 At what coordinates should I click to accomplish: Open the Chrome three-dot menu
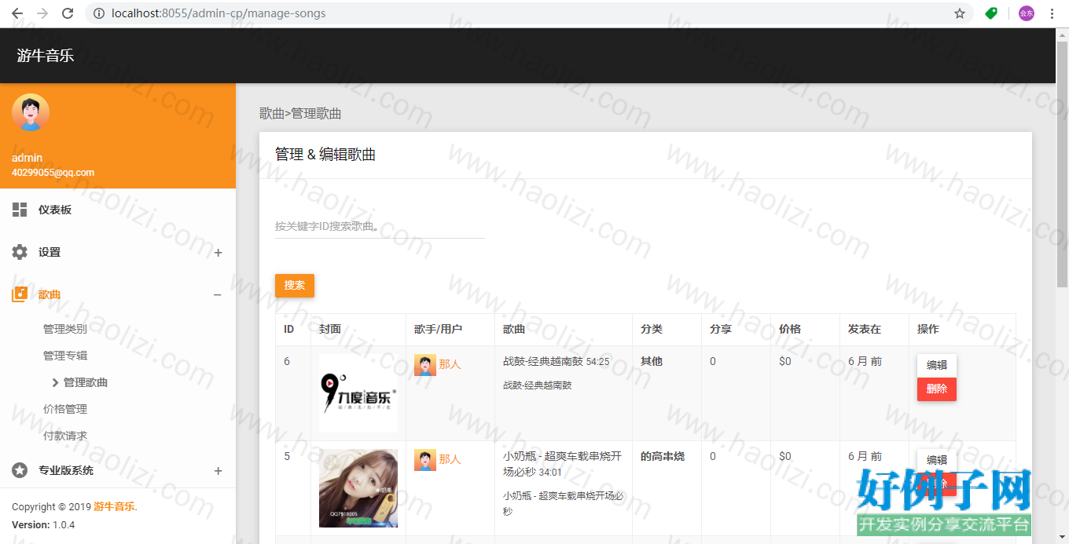pyautogui.click(x=1052, y=13)
